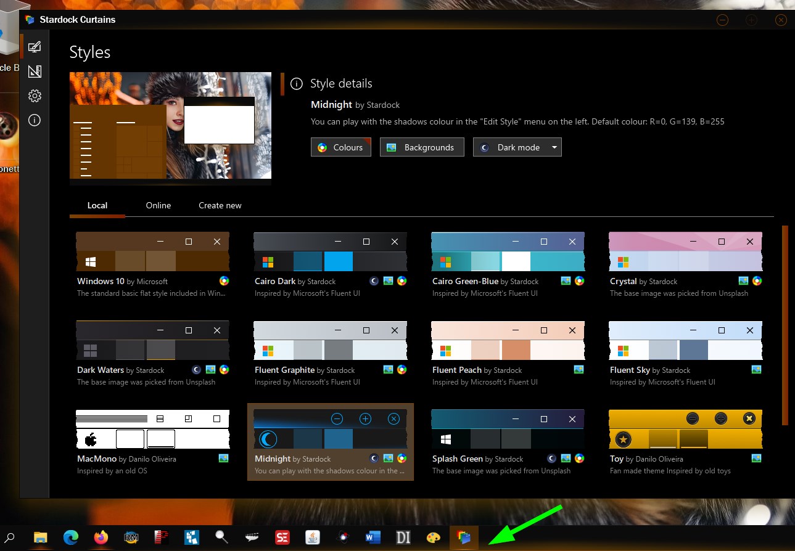Open the Create new tab
This screenshot has height=551, width=795.
220,205
